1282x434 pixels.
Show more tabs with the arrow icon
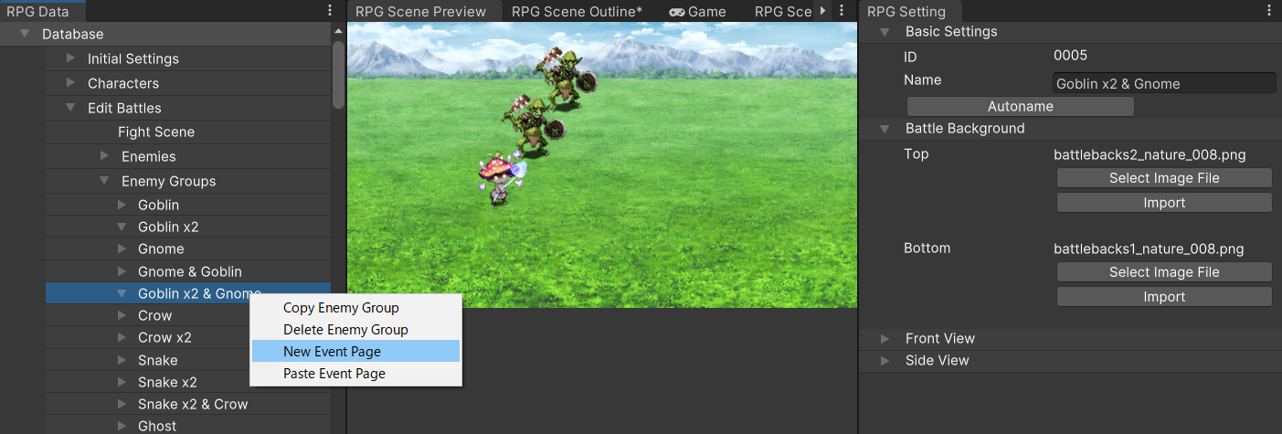[823, 11]
